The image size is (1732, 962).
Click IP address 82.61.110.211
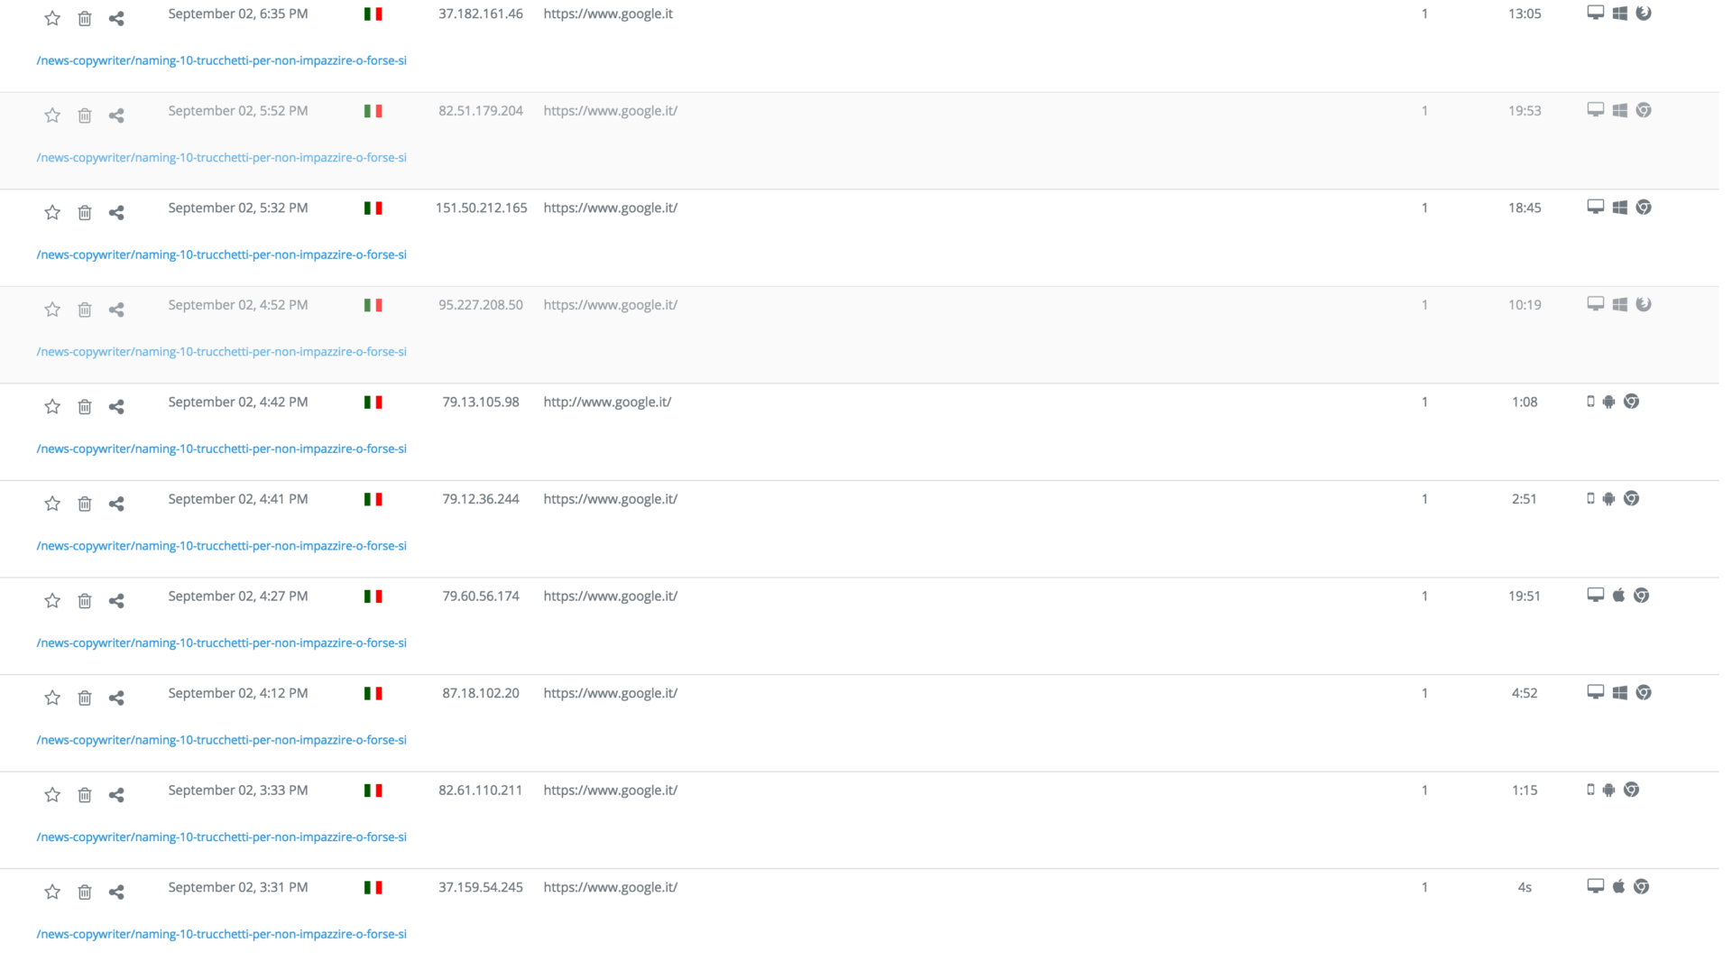click(480, 790)
